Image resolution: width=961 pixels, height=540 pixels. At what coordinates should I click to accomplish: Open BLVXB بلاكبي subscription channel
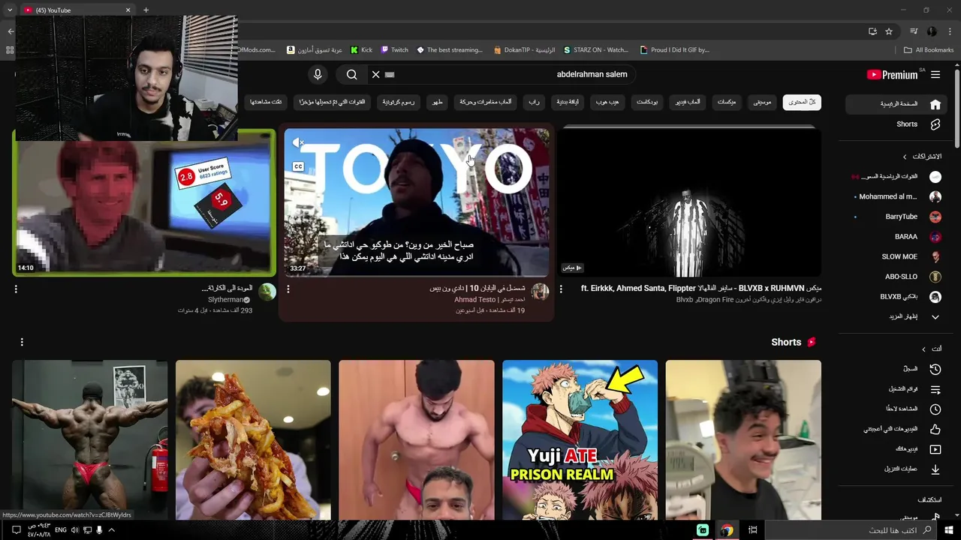[896, 296]
